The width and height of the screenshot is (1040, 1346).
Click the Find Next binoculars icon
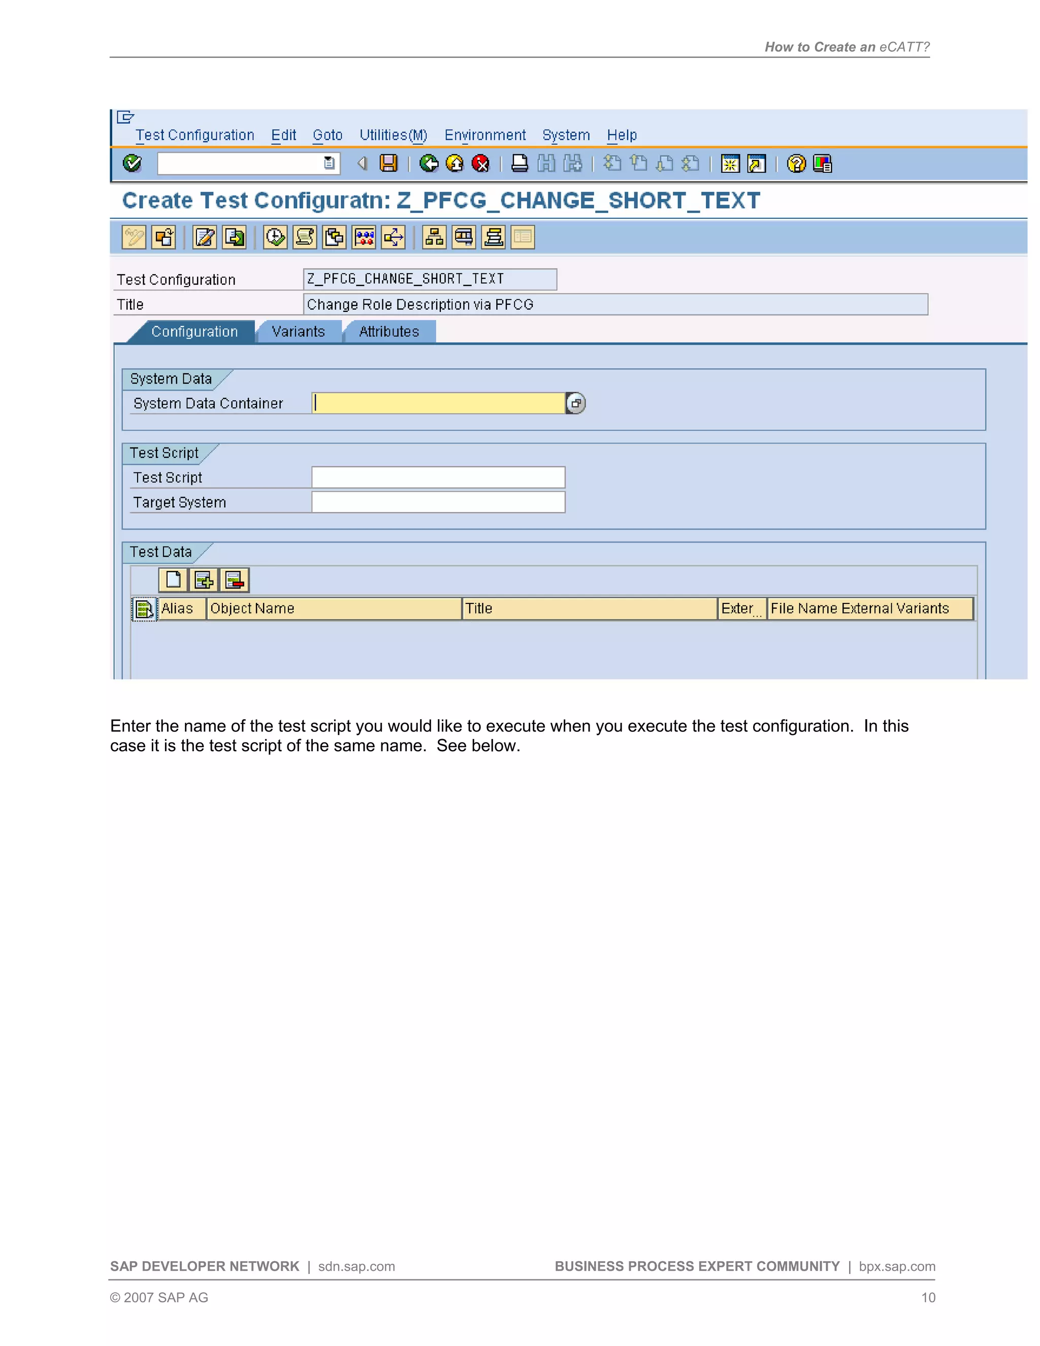[x=572, y=164]
